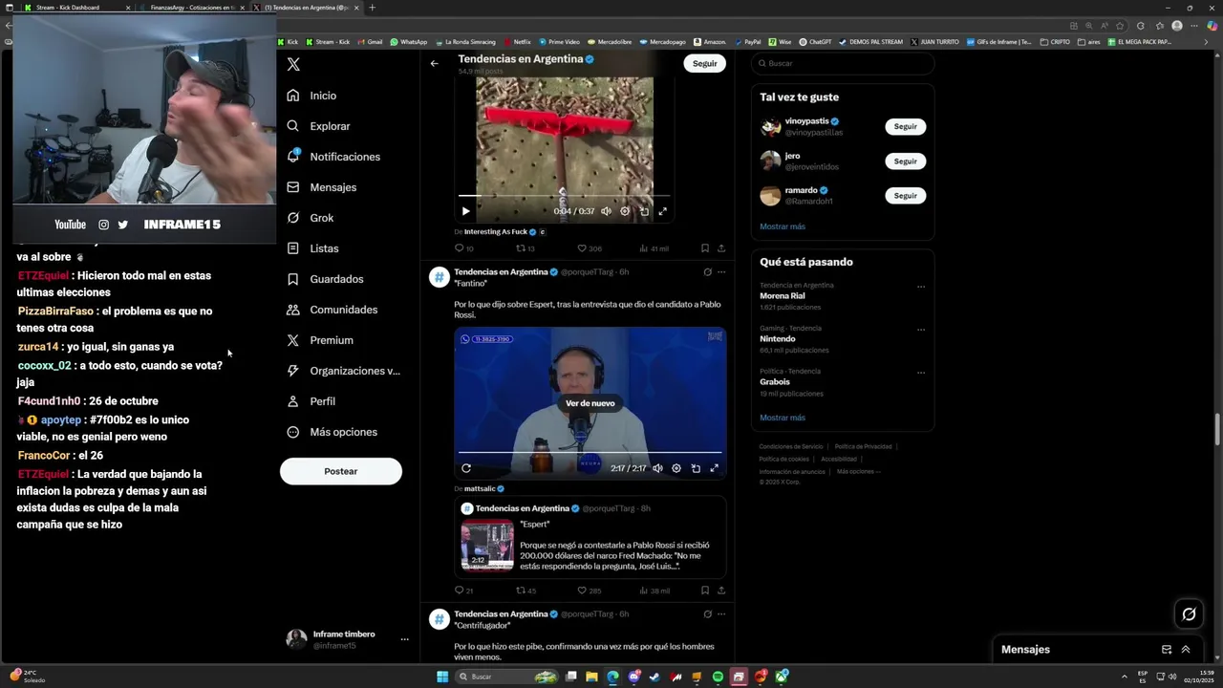The width and height of the screenshot is (1223, 688).
Task: Compose new message icon in Mensajes drawer
Action: tap(1167, 650)
